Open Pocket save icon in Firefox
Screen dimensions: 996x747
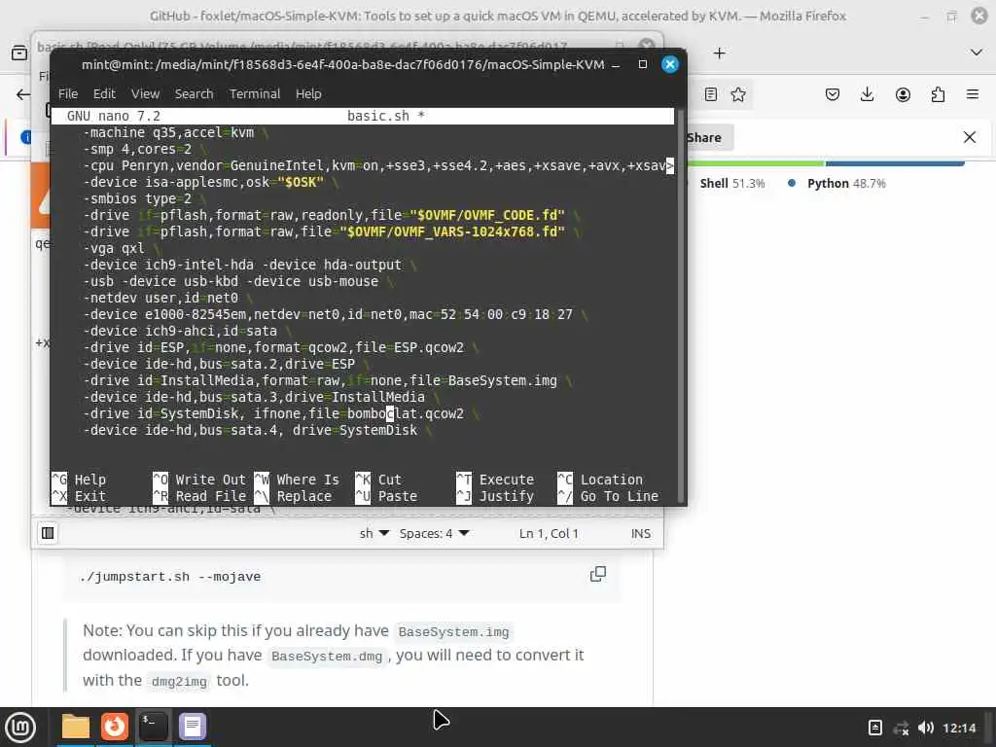(833, 94)
